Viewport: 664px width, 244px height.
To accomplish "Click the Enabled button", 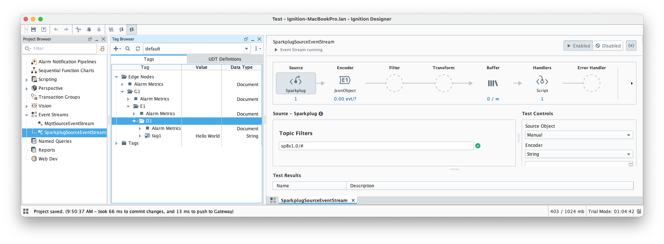I will 578,46.
